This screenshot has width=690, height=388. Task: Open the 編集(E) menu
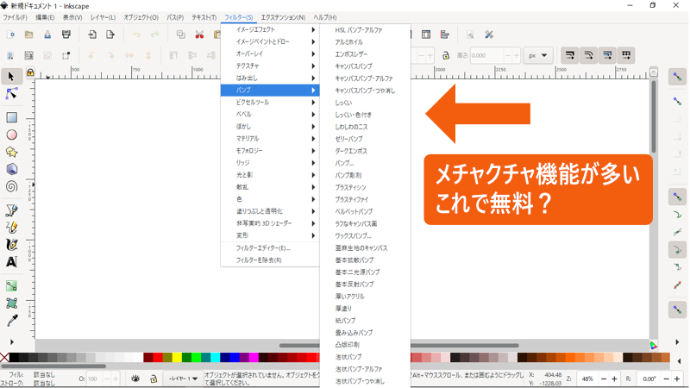(x=45, y=17)
